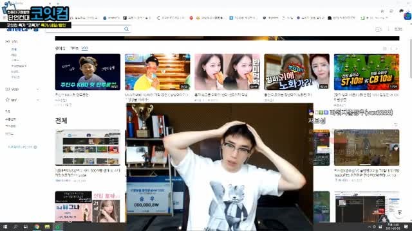The height and width of the screenshot is (231, 412).
Task: Expand the MY section in the left sidebar
Action: (37, 100)
